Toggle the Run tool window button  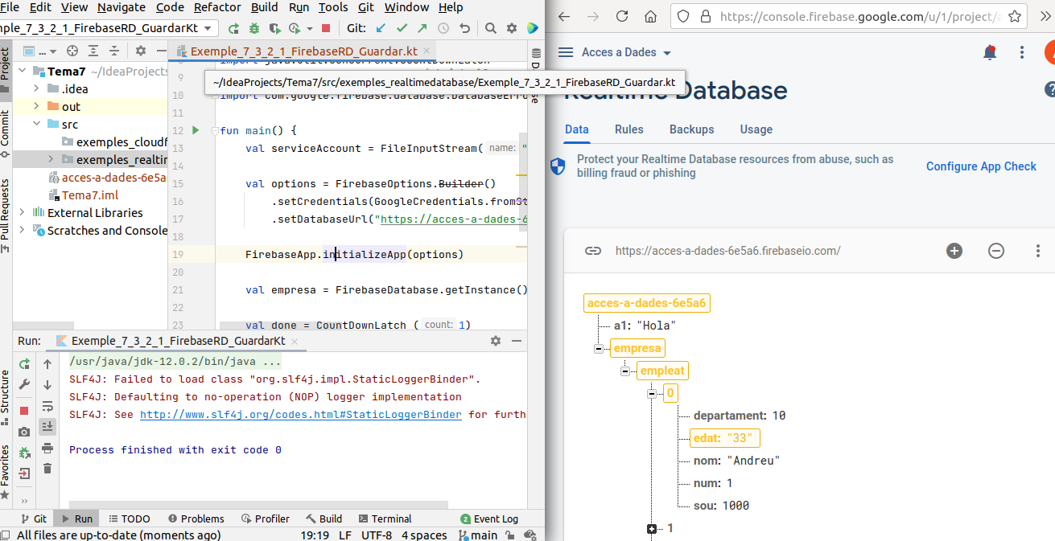tap(77, 518)
